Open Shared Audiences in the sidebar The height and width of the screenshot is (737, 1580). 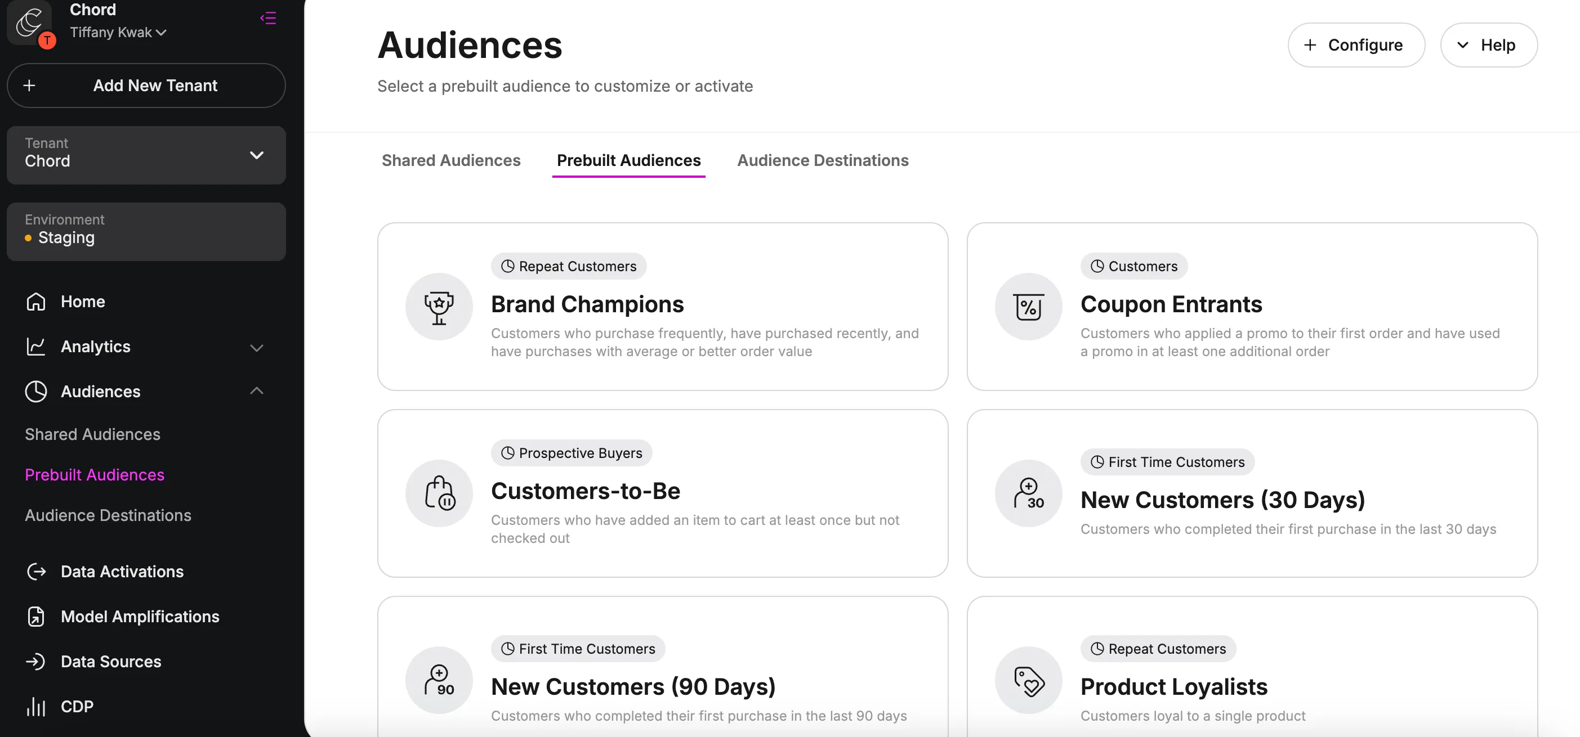pos(92,434)
